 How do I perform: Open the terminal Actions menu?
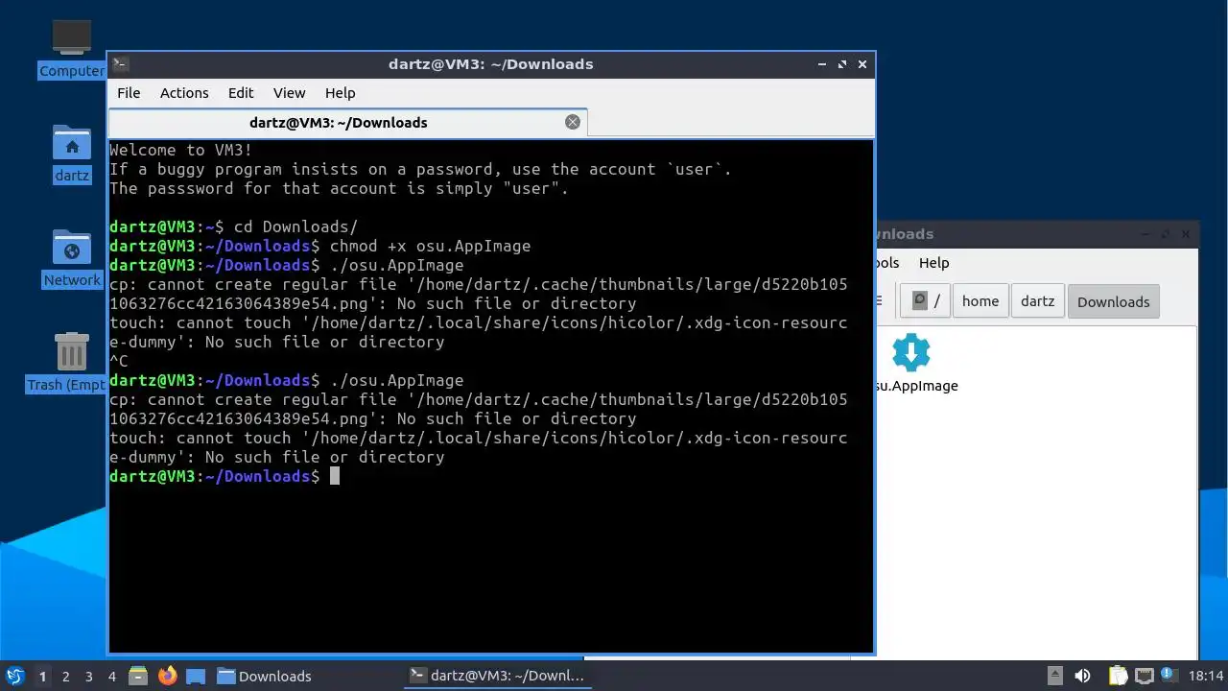coord(184,93)
